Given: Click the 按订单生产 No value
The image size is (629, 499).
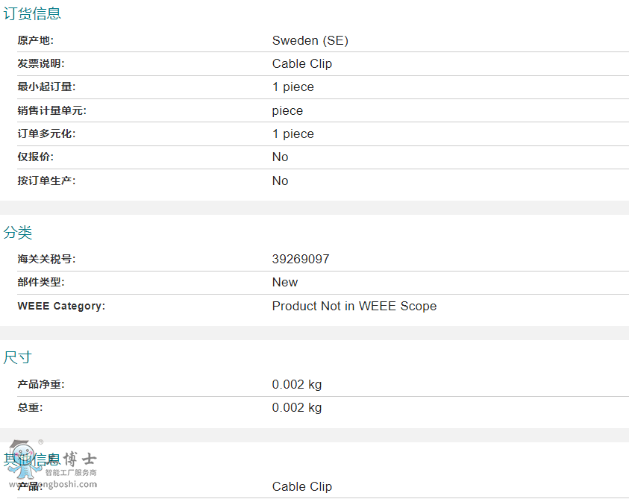Looking at the screenshot, I should (280, 181).
